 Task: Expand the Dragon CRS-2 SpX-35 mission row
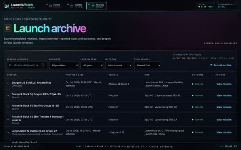coord(8,96)
